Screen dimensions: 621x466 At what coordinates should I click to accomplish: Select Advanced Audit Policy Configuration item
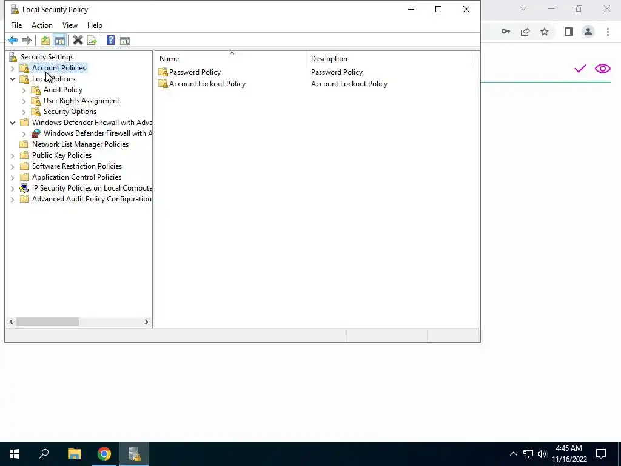pyautogui.click(x=92, y=199)
